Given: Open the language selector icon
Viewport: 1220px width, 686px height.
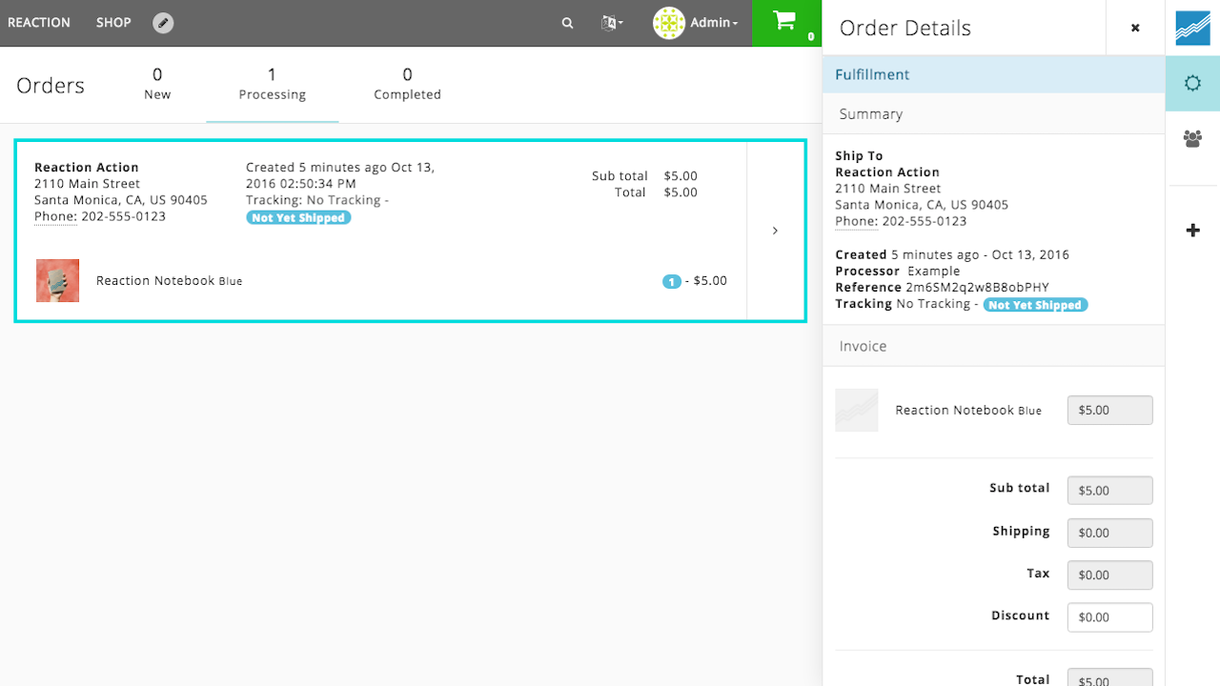Looking at the screenshot, I should (x=612, y=23).
